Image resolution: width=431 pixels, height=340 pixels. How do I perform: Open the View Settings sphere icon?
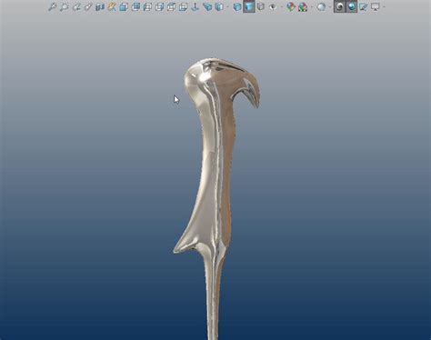tap(321, 7)
